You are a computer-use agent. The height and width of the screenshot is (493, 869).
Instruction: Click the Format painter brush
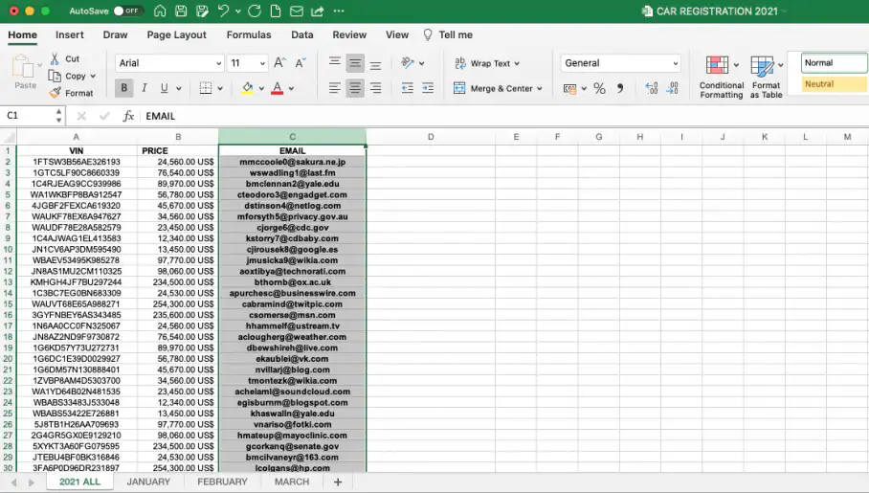point(55,93)
